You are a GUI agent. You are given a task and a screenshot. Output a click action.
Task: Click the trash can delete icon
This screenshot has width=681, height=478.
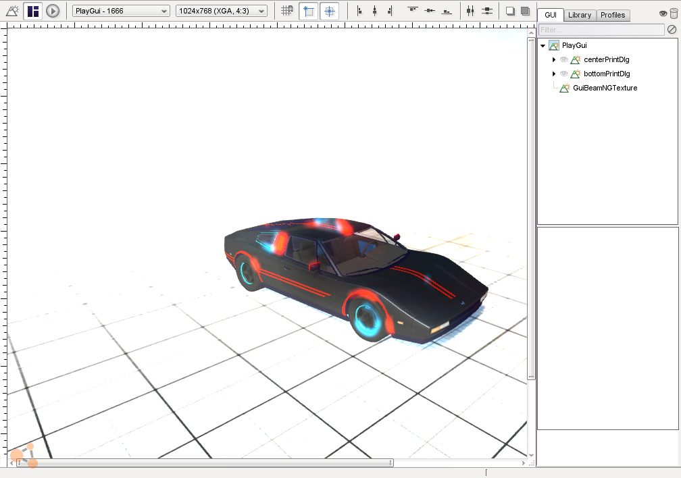[x=674, y=14]
